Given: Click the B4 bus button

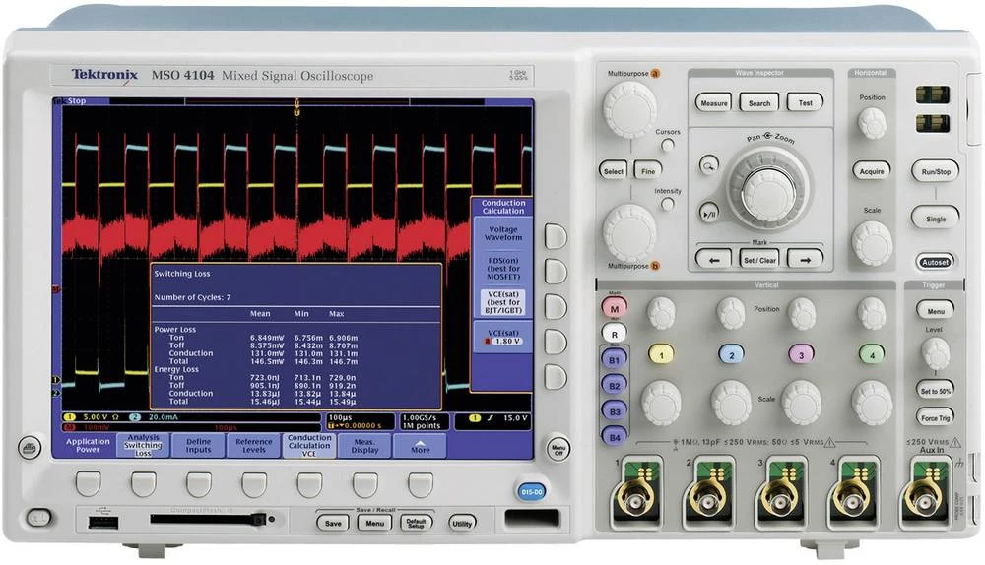Looking at the screenshot, I should 615,437.
